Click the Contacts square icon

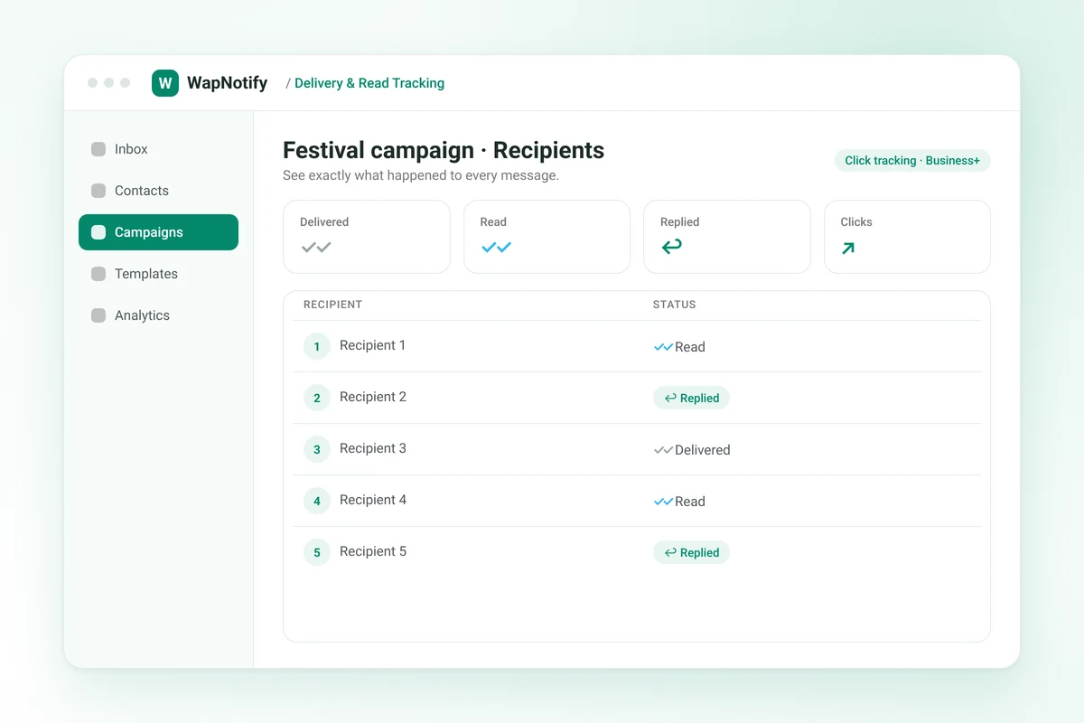point(98,191)
